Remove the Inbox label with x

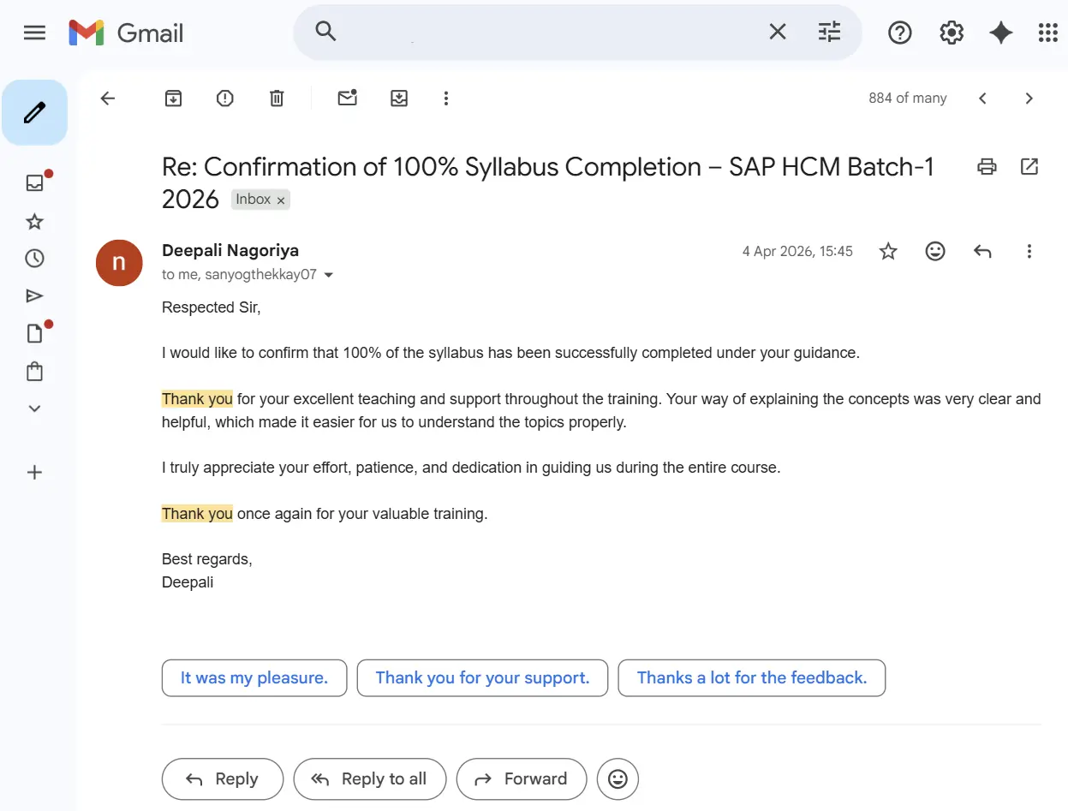point(281,200)
